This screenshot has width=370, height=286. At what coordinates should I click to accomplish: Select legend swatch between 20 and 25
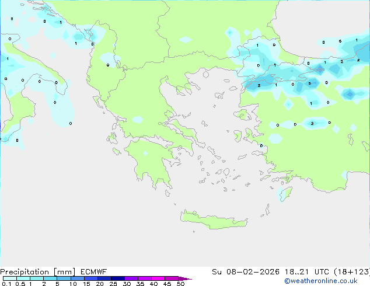click(x=104, y=278)
